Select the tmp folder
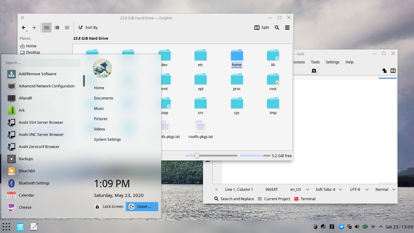This screenshot has width=414, height=233. pos(273,106)
